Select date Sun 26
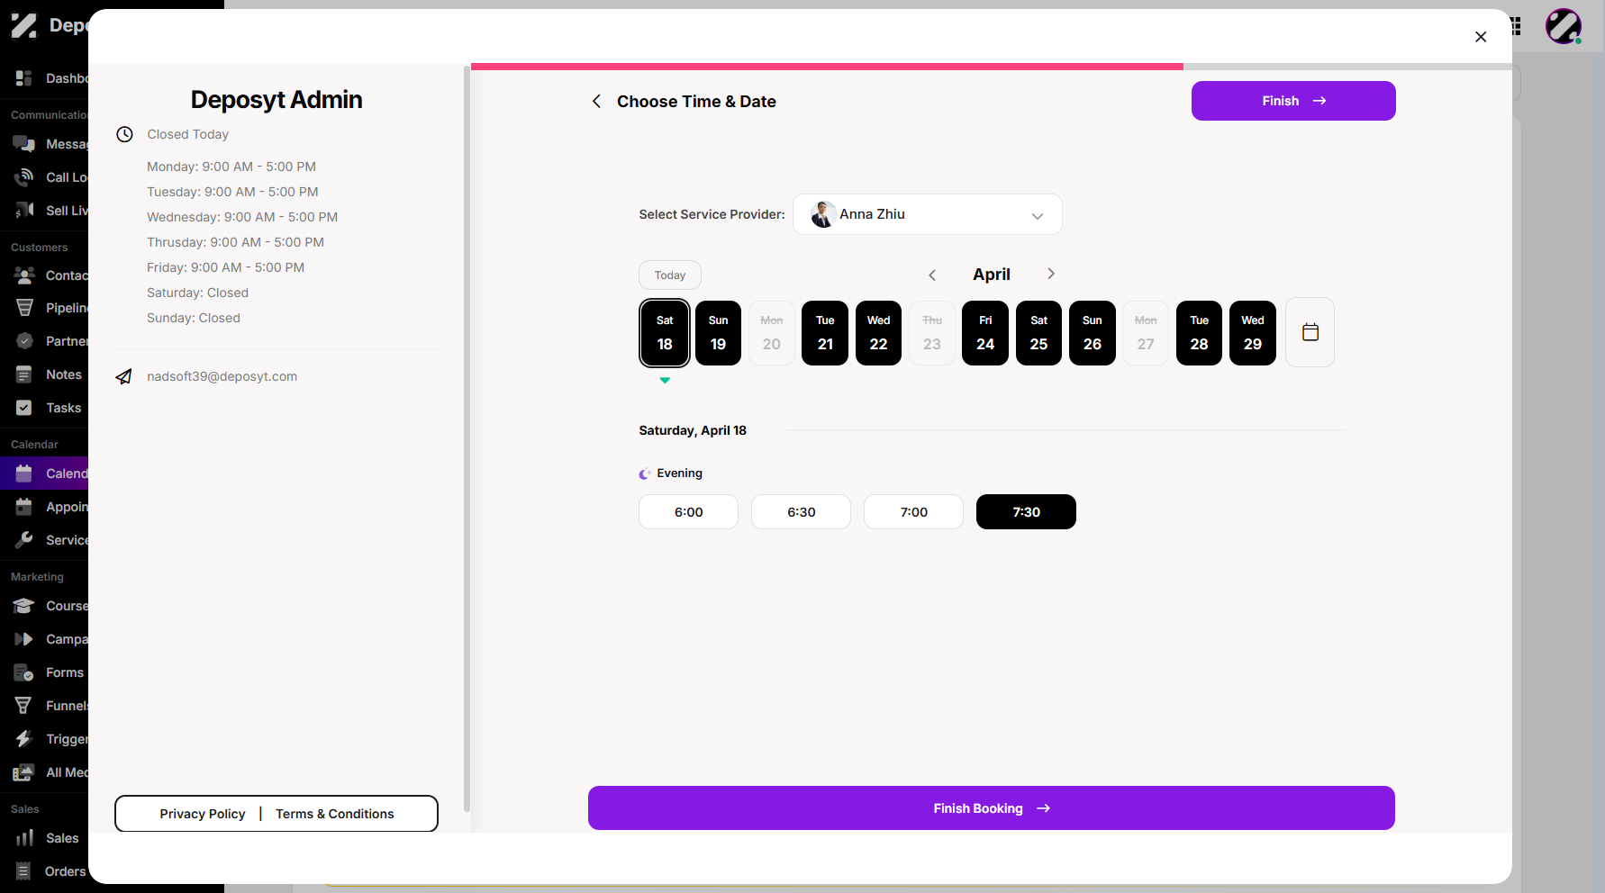Image resolution: width=1605 pixels, height=893 pixels. tap(1093, 333)
